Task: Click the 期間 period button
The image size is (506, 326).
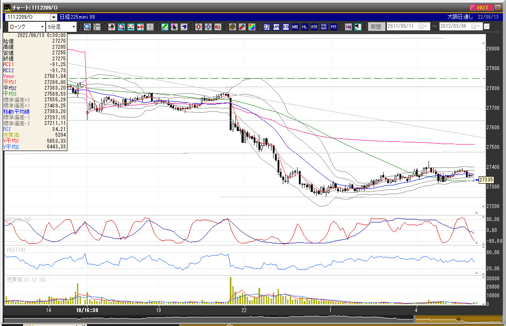Action: pyautogui.click(x=376, y=27)
